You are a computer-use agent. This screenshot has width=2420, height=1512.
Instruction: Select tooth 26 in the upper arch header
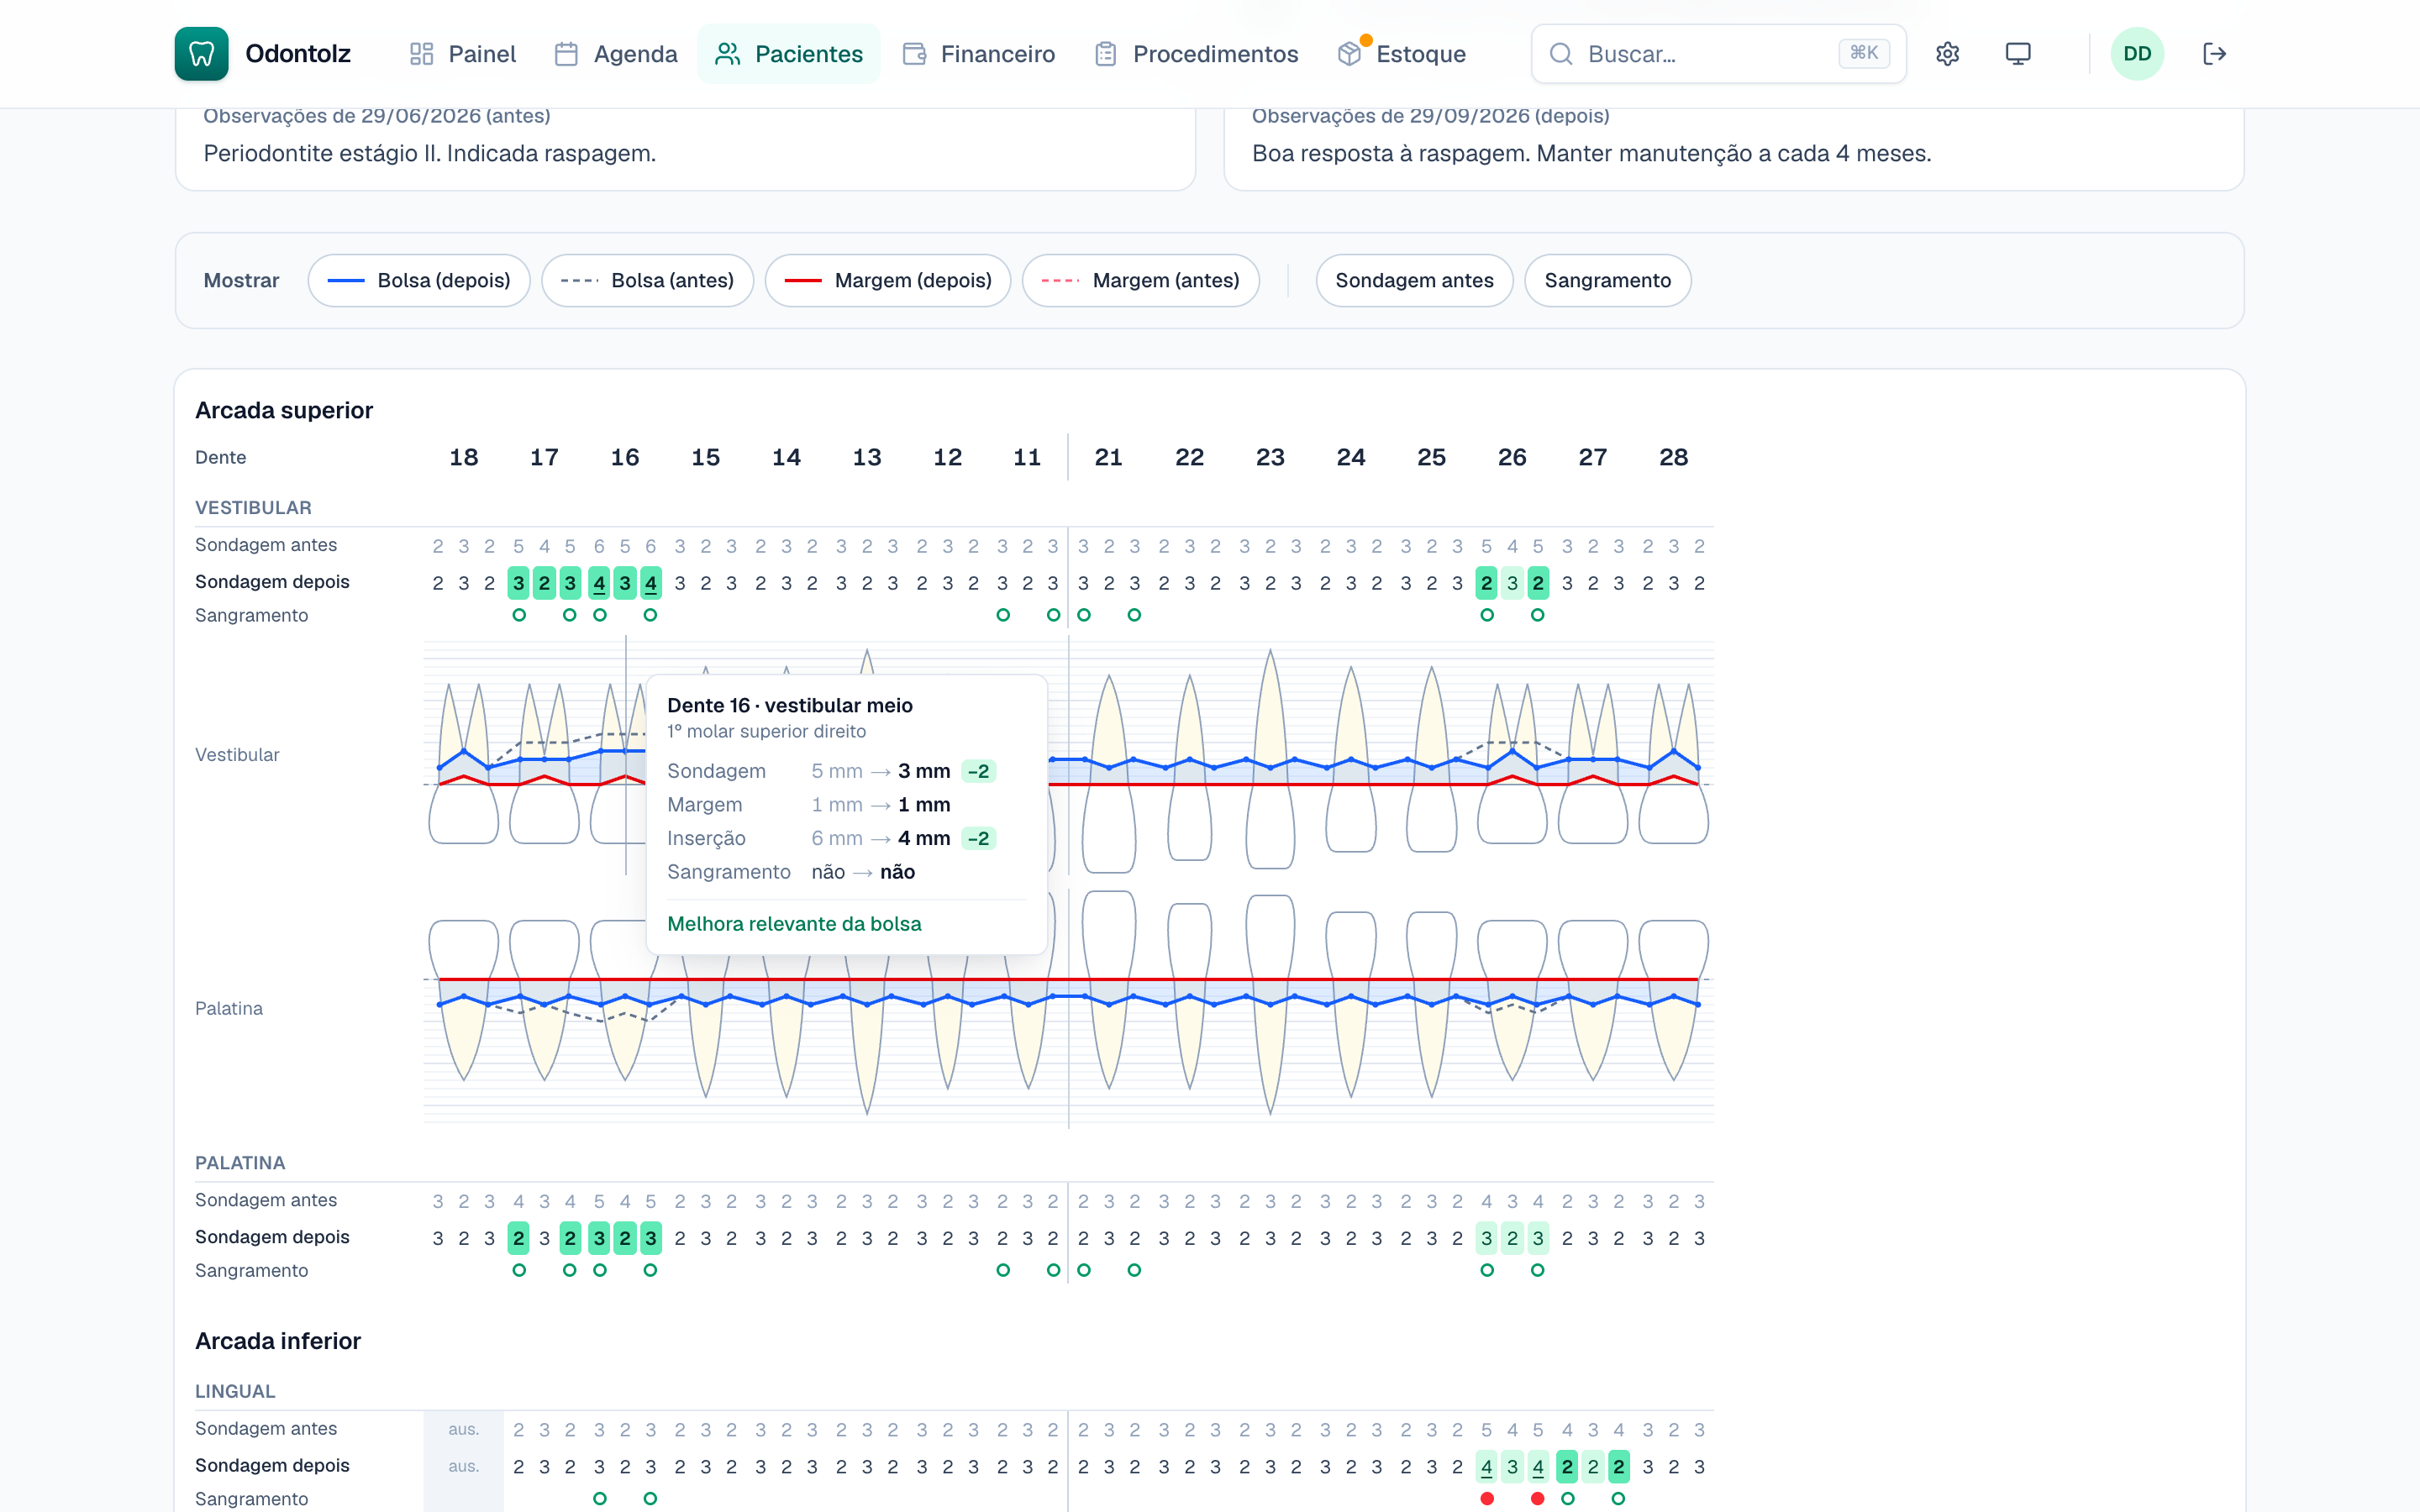click(1512, 457)
